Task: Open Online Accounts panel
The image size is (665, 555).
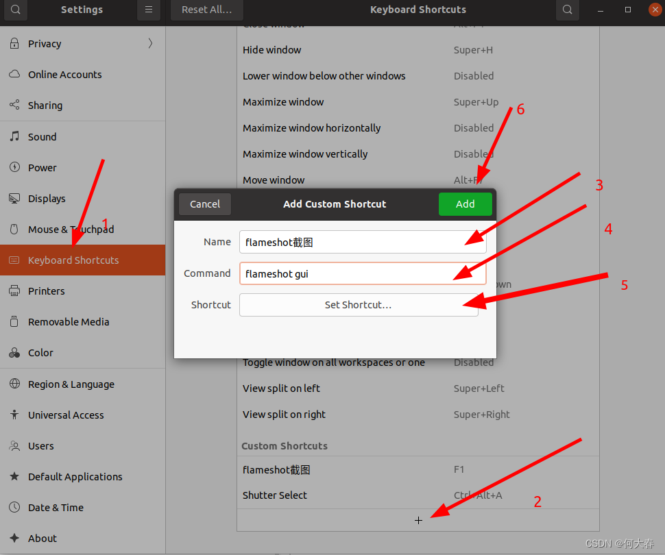Action: (x=83, y=75)
